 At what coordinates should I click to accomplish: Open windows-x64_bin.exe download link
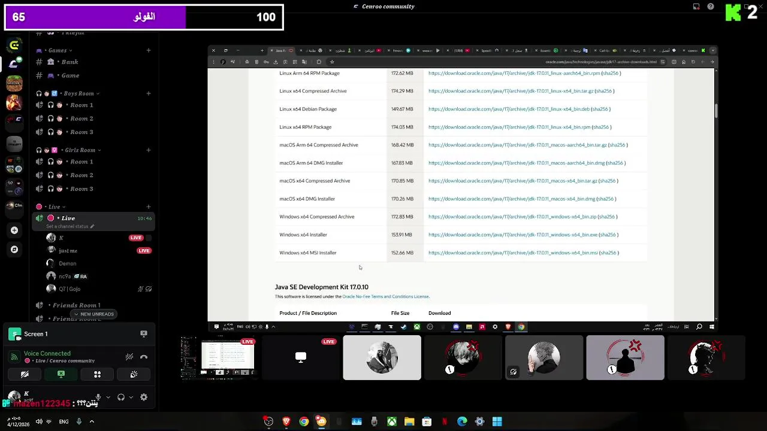click(x=513, y=235)
